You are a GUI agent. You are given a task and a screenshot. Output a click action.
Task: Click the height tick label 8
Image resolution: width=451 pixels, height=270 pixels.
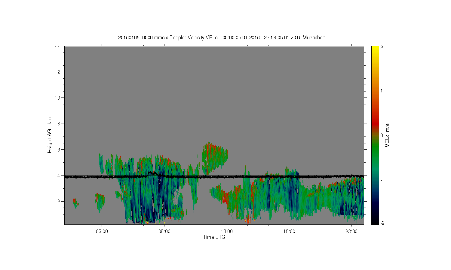(59, 124)
